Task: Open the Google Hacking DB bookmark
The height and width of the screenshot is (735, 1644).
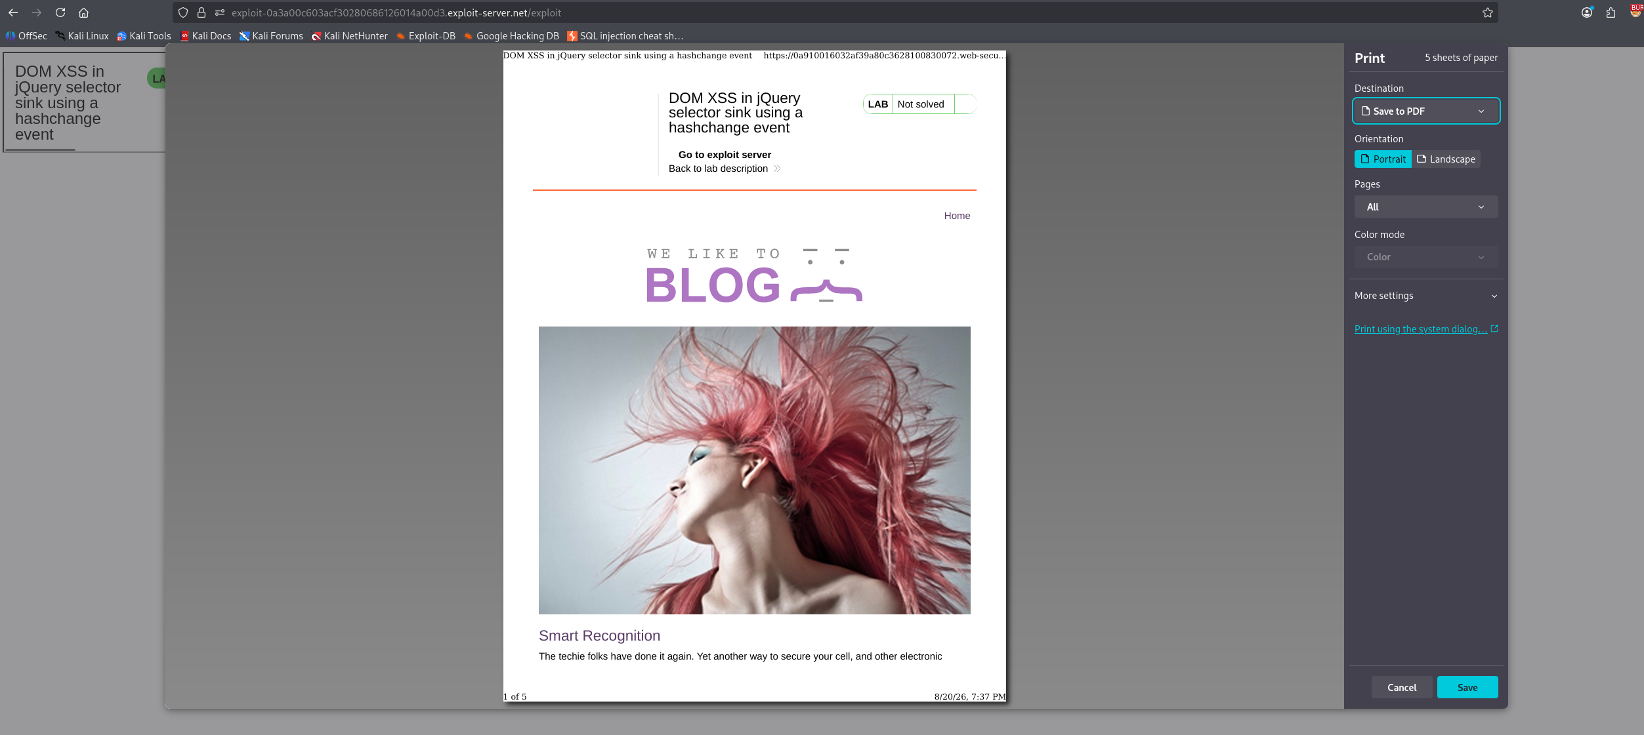Action: [511, 36]
